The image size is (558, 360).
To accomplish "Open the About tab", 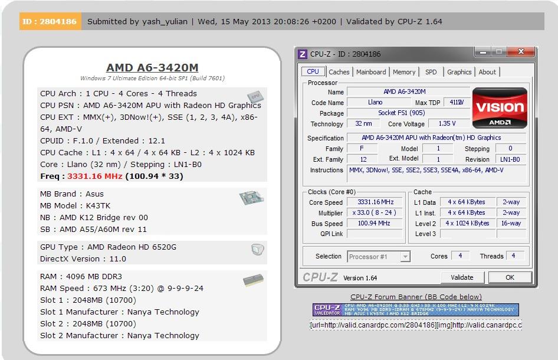I will click(x=487, y=71).
